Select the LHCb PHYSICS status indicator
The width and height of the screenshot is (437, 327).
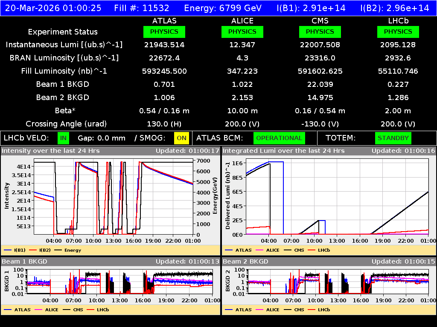point(398,32)
